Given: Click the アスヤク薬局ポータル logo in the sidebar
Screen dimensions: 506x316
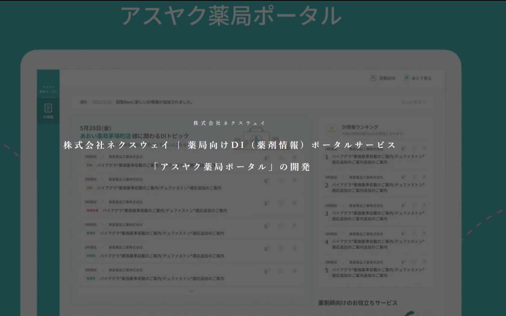Looking at the screenshot, I should coord(48,89).
